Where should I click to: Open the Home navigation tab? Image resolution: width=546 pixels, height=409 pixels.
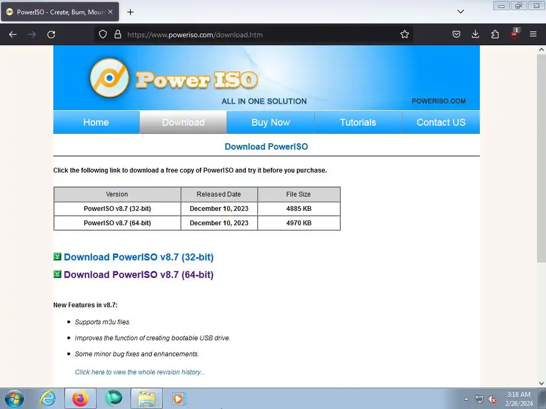click(96, 122)
